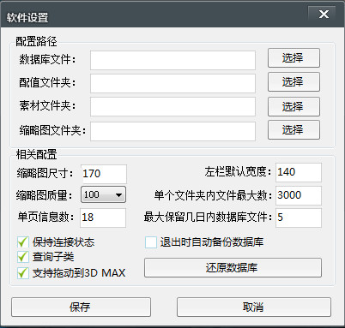Click the 缩略图尺寸 input field
The image size is (345, 328).
[x=104, y=174]
